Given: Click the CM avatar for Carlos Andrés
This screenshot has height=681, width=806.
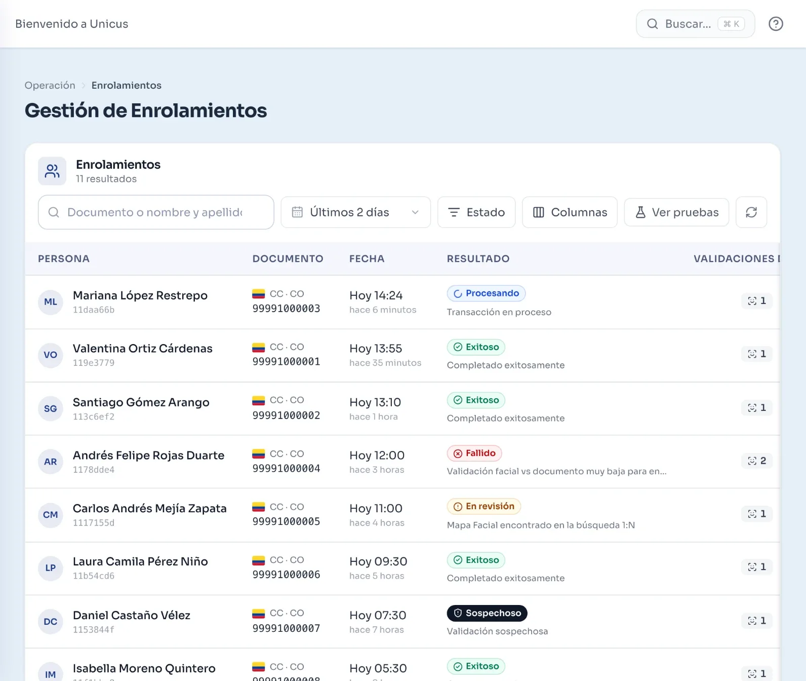Looking at the screenshot, I should (51, 515).
